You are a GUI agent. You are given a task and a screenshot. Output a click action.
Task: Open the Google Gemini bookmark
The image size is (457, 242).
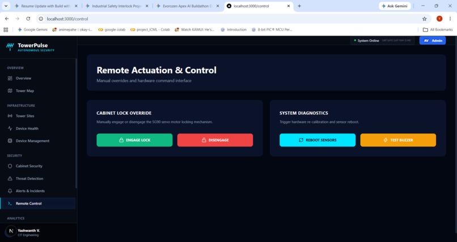pos(32,29)
